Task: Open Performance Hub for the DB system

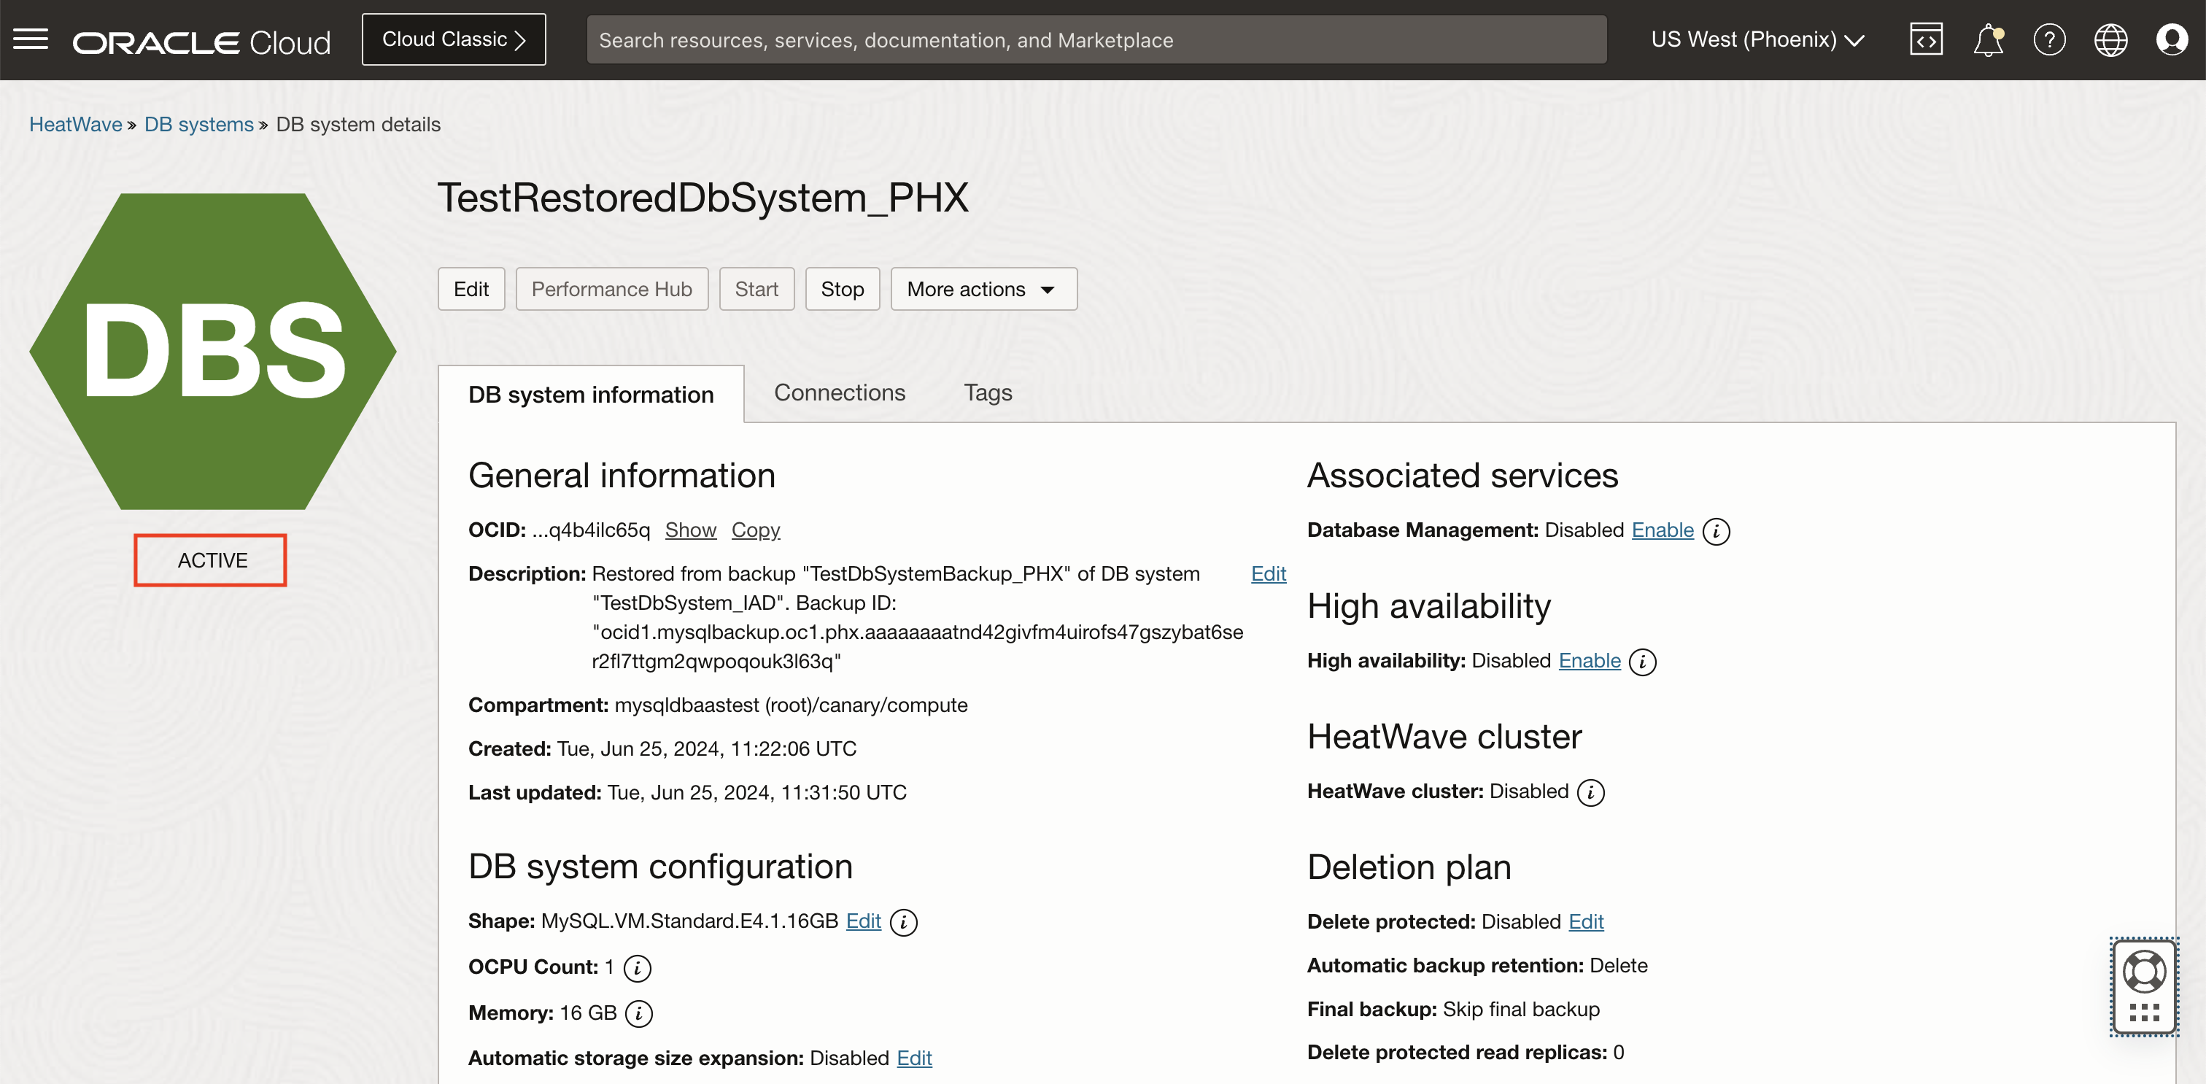Action: coord(611,290)
